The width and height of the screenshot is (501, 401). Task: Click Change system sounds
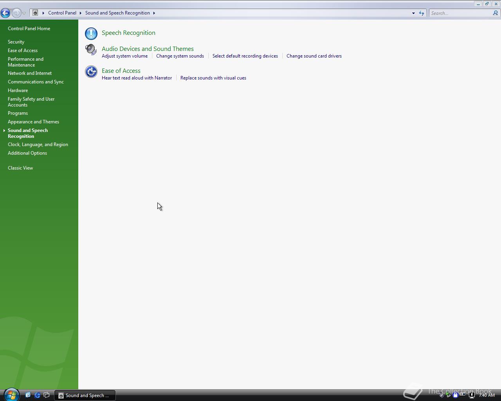pyautogui.click(x=180, y=56)
